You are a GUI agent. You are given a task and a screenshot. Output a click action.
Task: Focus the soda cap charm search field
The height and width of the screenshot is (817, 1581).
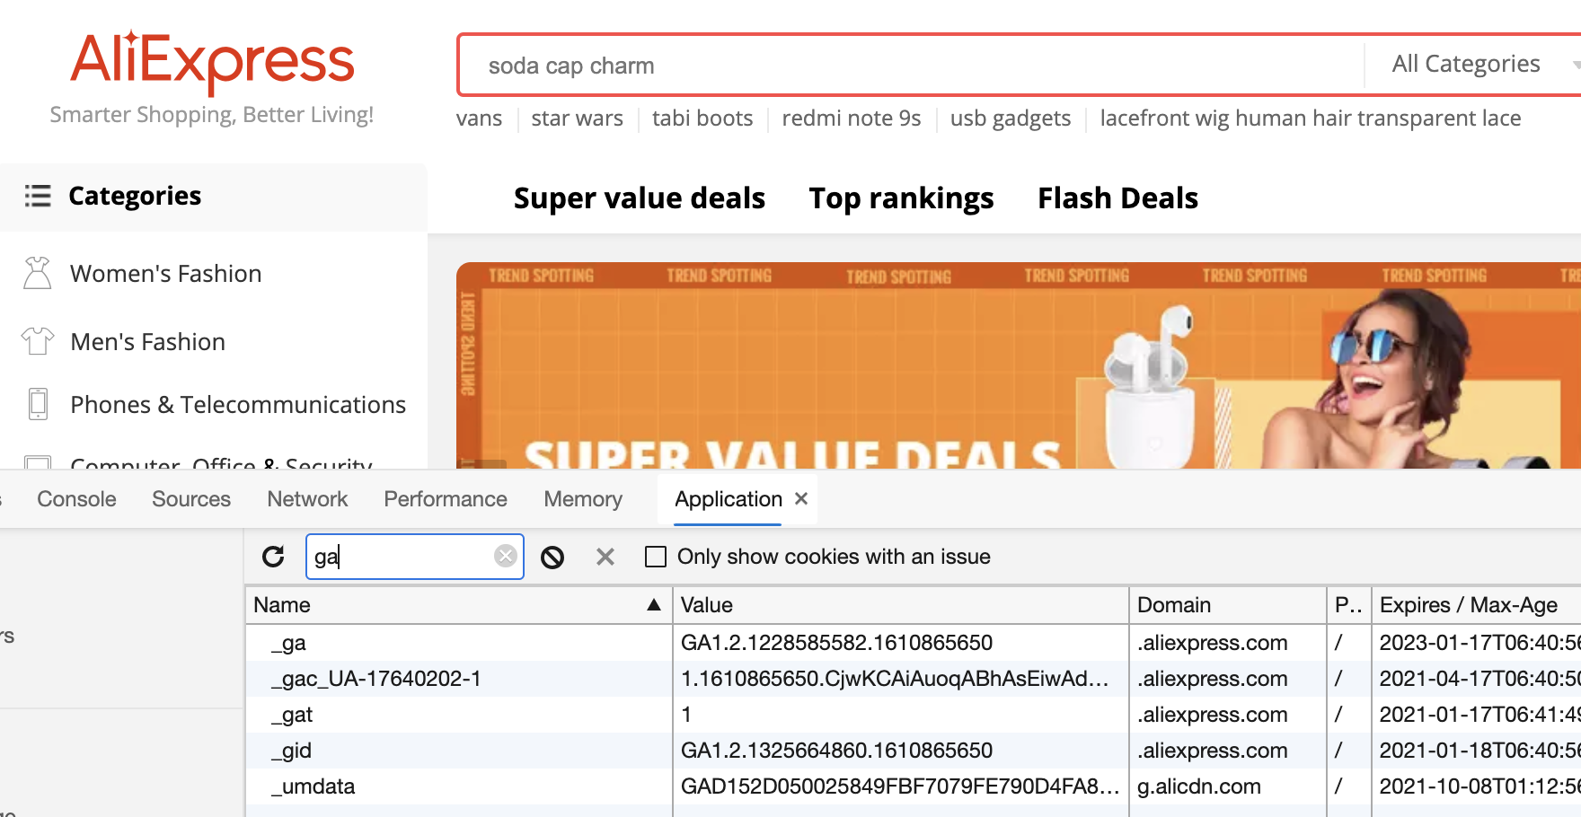(x=912, y=66)
